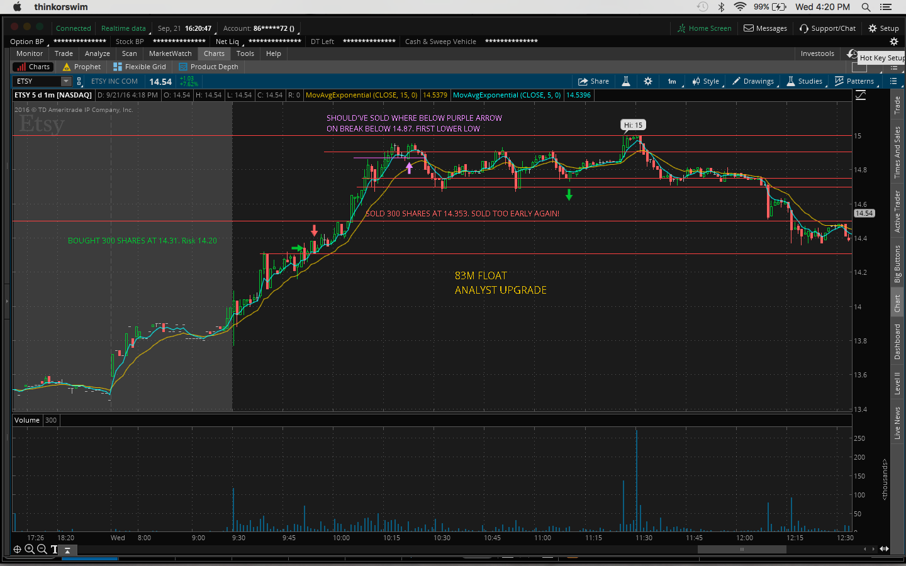Open Support/Chat

click(827, 28)
